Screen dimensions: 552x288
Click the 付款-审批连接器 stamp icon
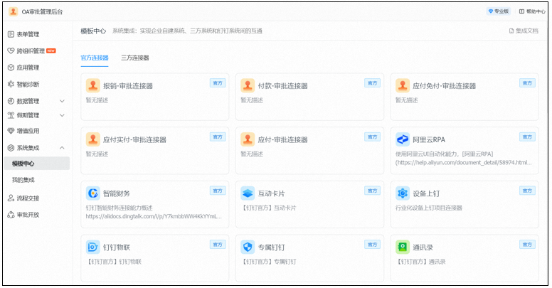pyautogui.click(x=248, y=85)
